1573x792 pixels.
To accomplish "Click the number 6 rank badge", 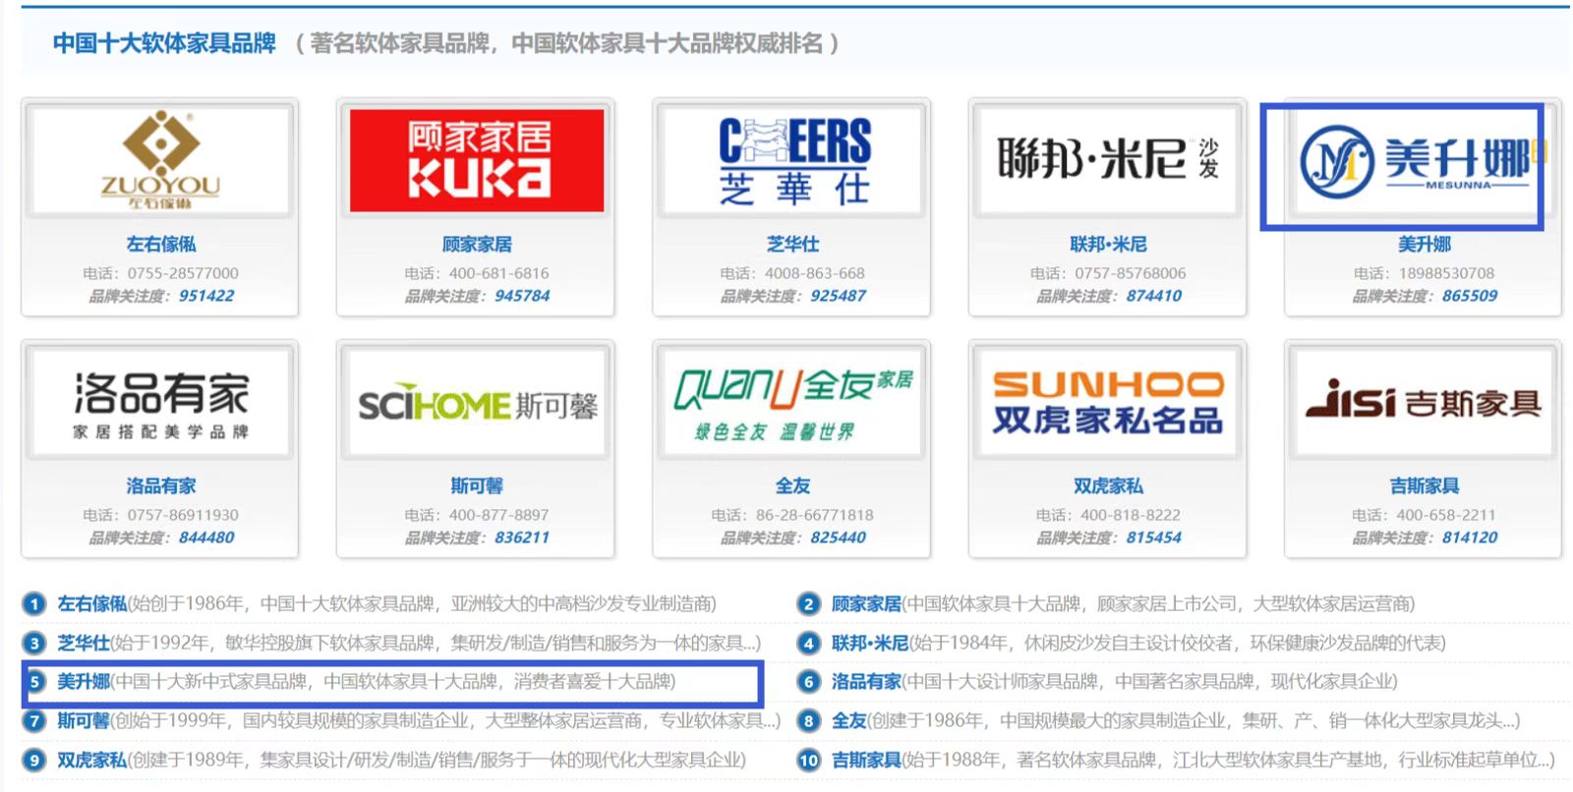I will [808, 682].
